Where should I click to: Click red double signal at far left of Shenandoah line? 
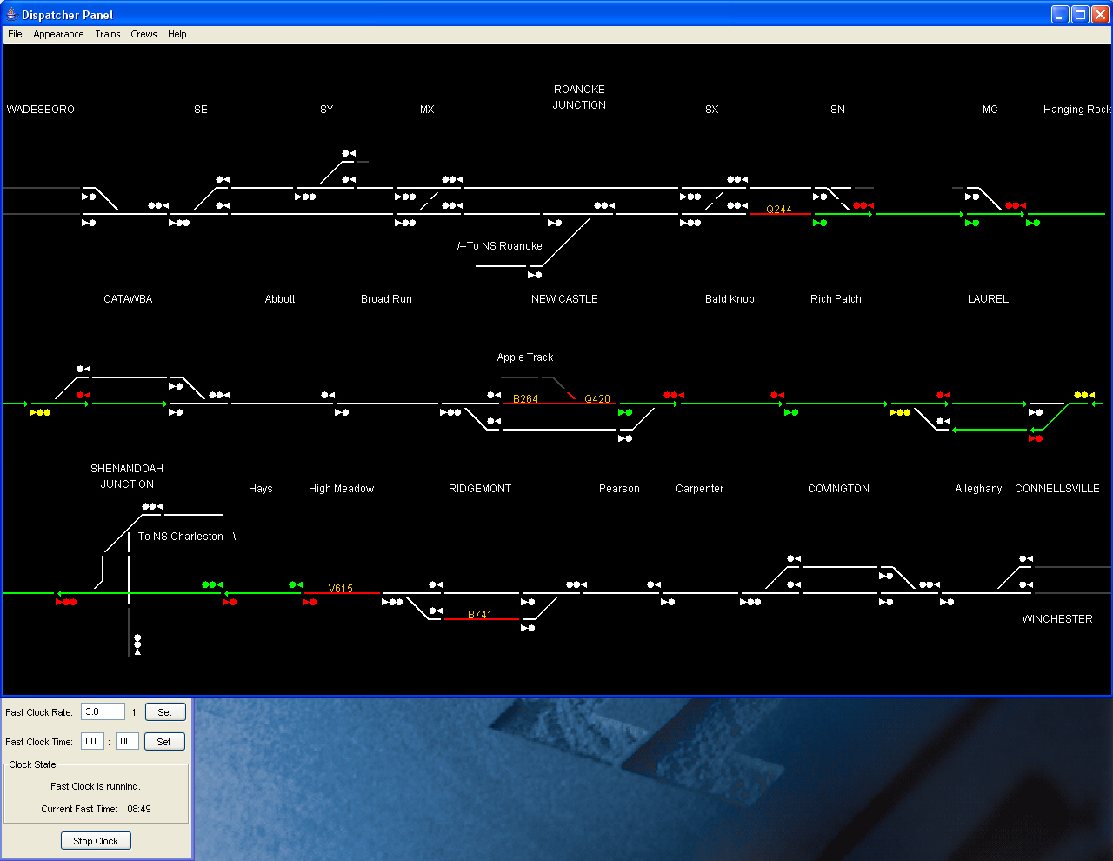[66, 602]
